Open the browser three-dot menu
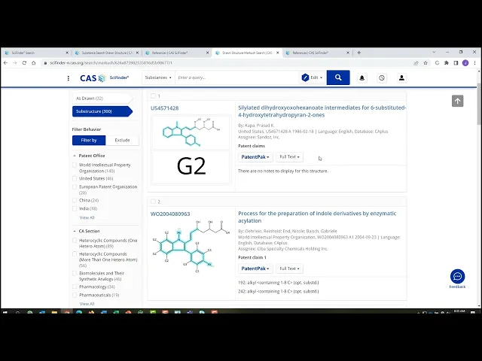Image resolution: width=482 pixels, height=361 pixels. [475, 63]
